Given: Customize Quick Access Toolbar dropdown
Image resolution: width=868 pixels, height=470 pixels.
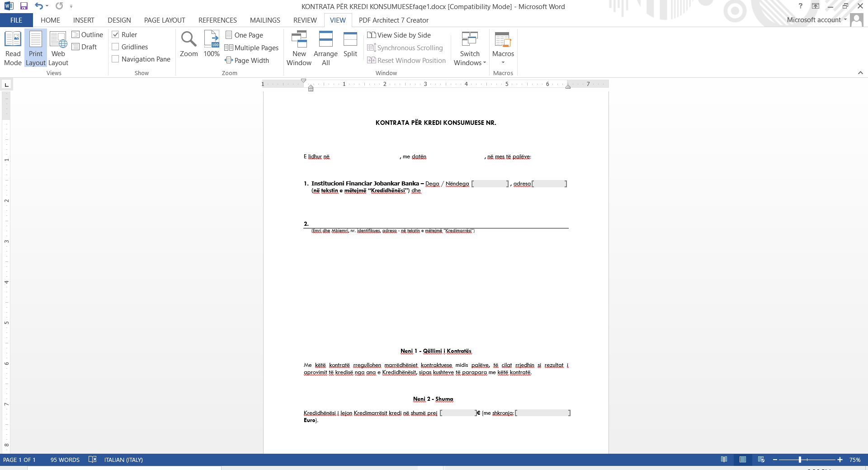Looking at the screenshot, I should point(71,6).
